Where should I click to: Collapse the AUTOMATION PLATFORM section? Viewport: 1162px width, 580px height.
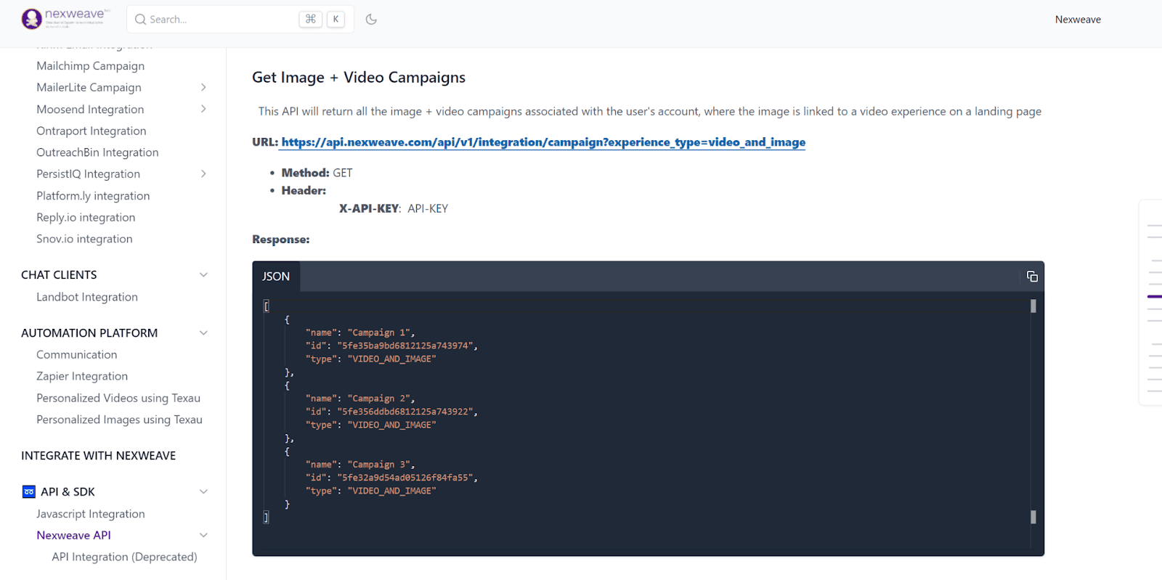pyautogui.click(x=203, y=332)
